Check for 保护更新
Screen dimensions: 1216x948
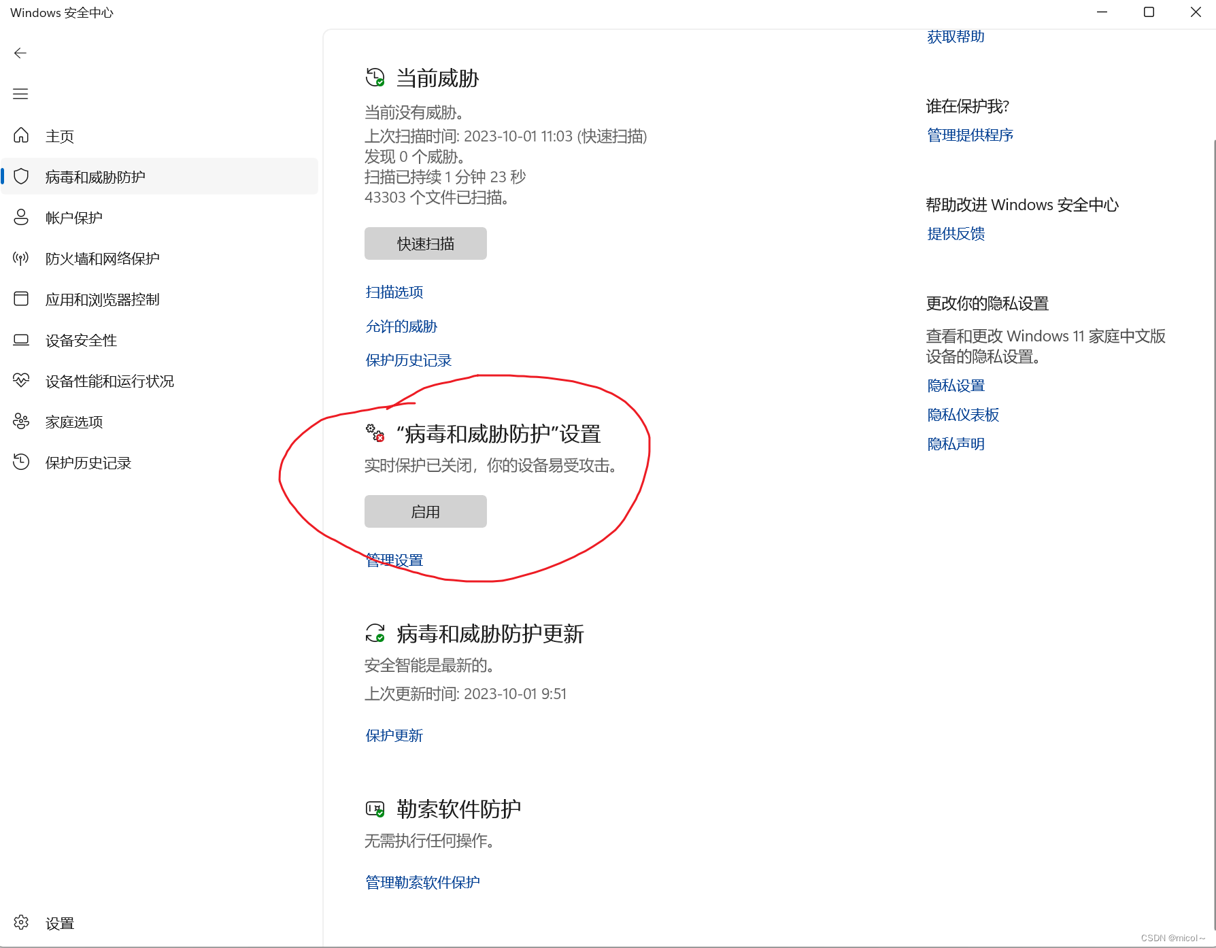[394, 735]
